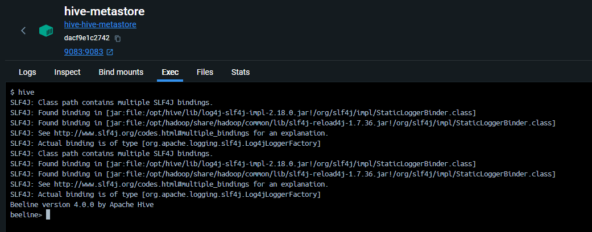Copy container ID dacf9e1c2742
The height and width of the screenshot is (232, 592).
click(x=118, y=39)
